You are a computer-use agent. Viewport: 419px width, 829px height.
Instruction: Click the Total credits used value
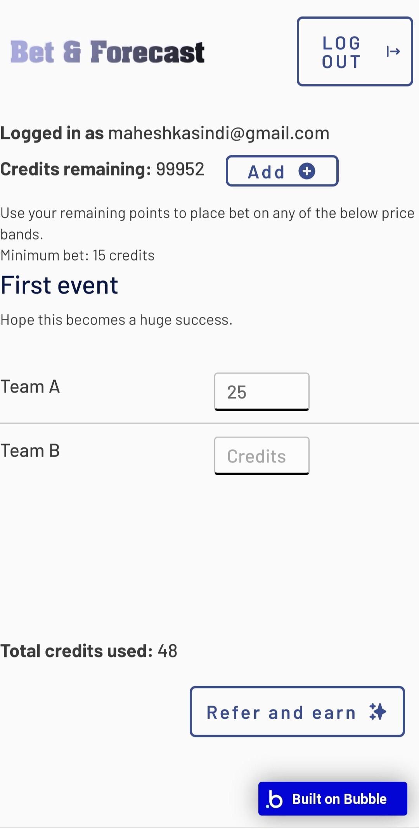168,651
